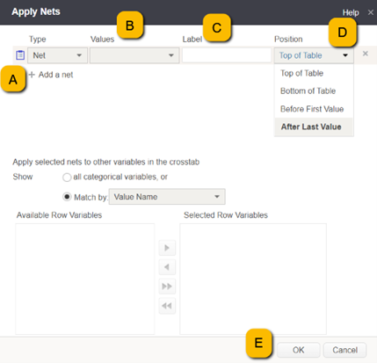The width and height of the screenshot is (377, 363).
Task: Select the all categorical variables radio button
Action: pos(67,178)
